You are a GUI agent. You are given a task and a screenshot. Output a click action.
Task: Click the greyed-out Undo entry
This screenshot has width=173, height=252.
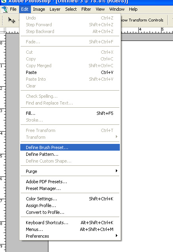(x=70, y=18)
